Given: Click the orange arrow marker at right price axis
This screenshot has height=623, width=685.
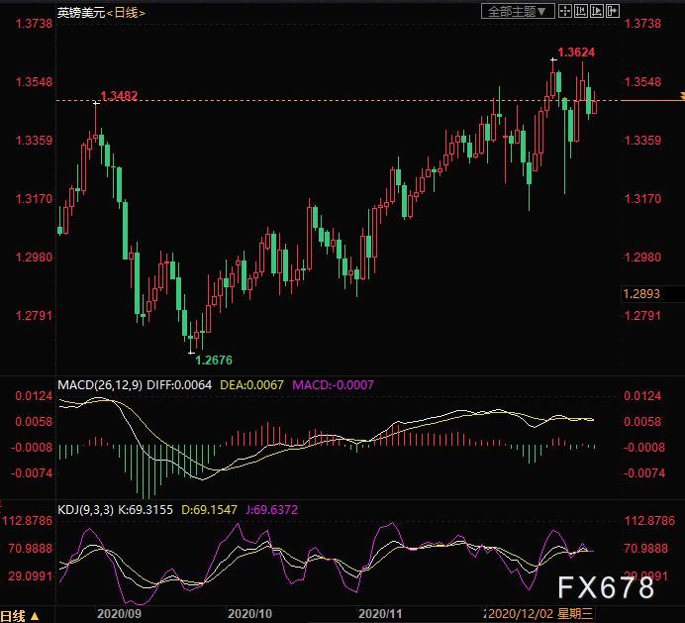Looking at the screenshot, I should (x=681, y=96).
